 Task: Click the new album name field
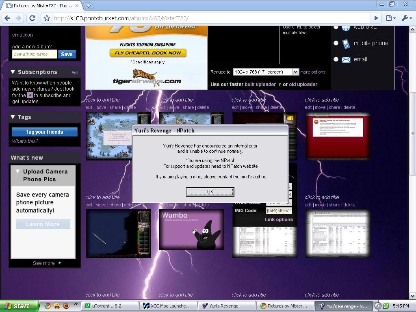(x=34, y=54)
